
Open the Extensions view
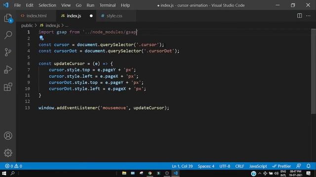pos(8,87)
